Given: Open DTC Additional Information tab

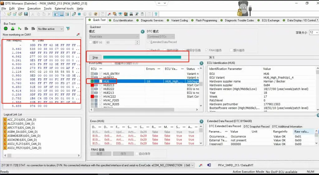Looking at the screenshot, I should (287, 127).
